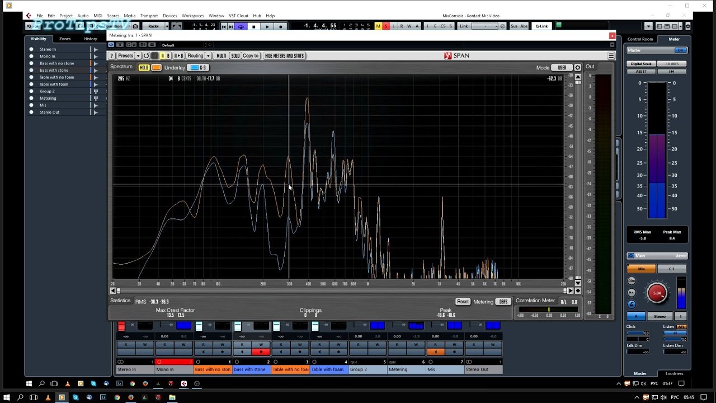Toggle the global Mute M button
716x403 pixels.
378,26
